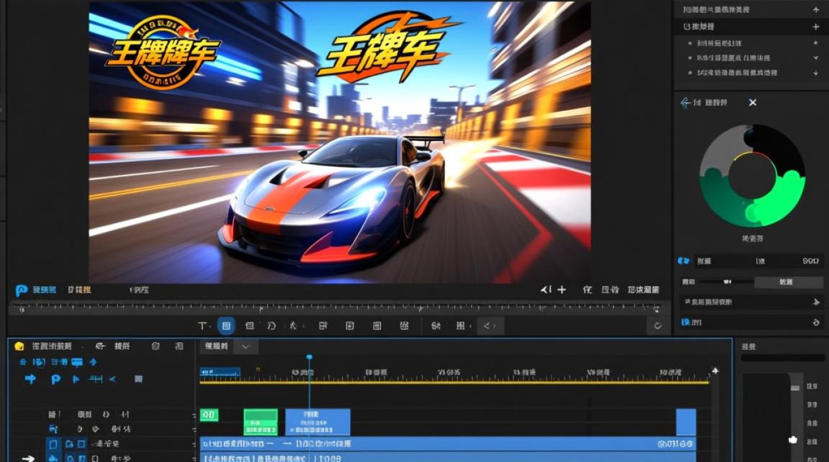Select the T text tool below the preview
The width and height of the screenshot is (829, 462).
[x=202, y=325]
